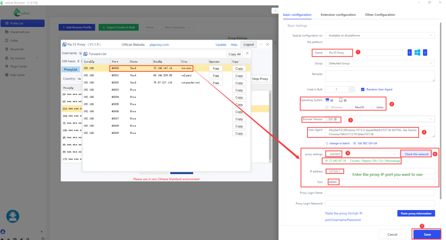The height and width of the screenshot is (240, 446).
Task: Increase Creat in Bulk stepper value
Action: pos(352,88)
